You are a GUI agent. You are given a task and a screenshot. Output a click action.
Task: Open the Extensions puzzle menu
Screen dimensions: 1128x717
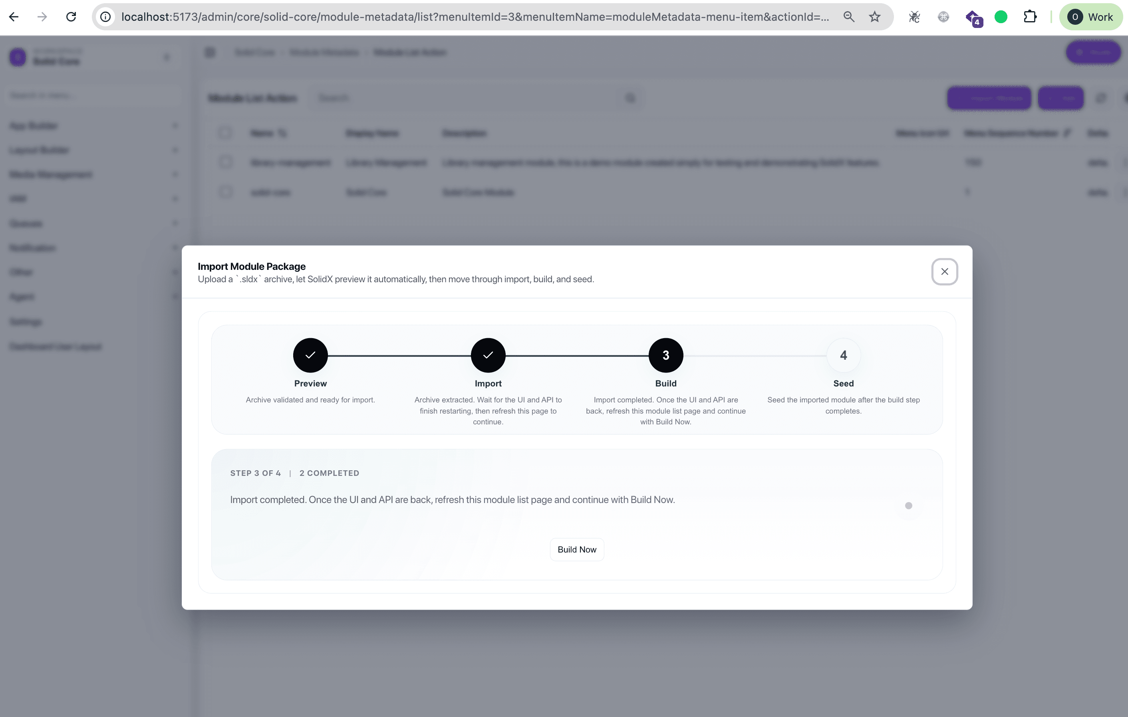(1030, 17)
